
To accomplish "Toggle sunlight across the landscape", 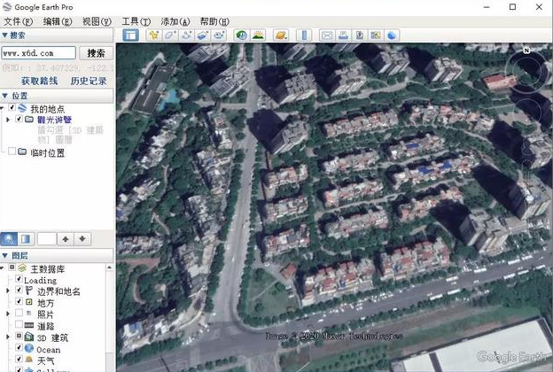I will click(x=258, y=35).
